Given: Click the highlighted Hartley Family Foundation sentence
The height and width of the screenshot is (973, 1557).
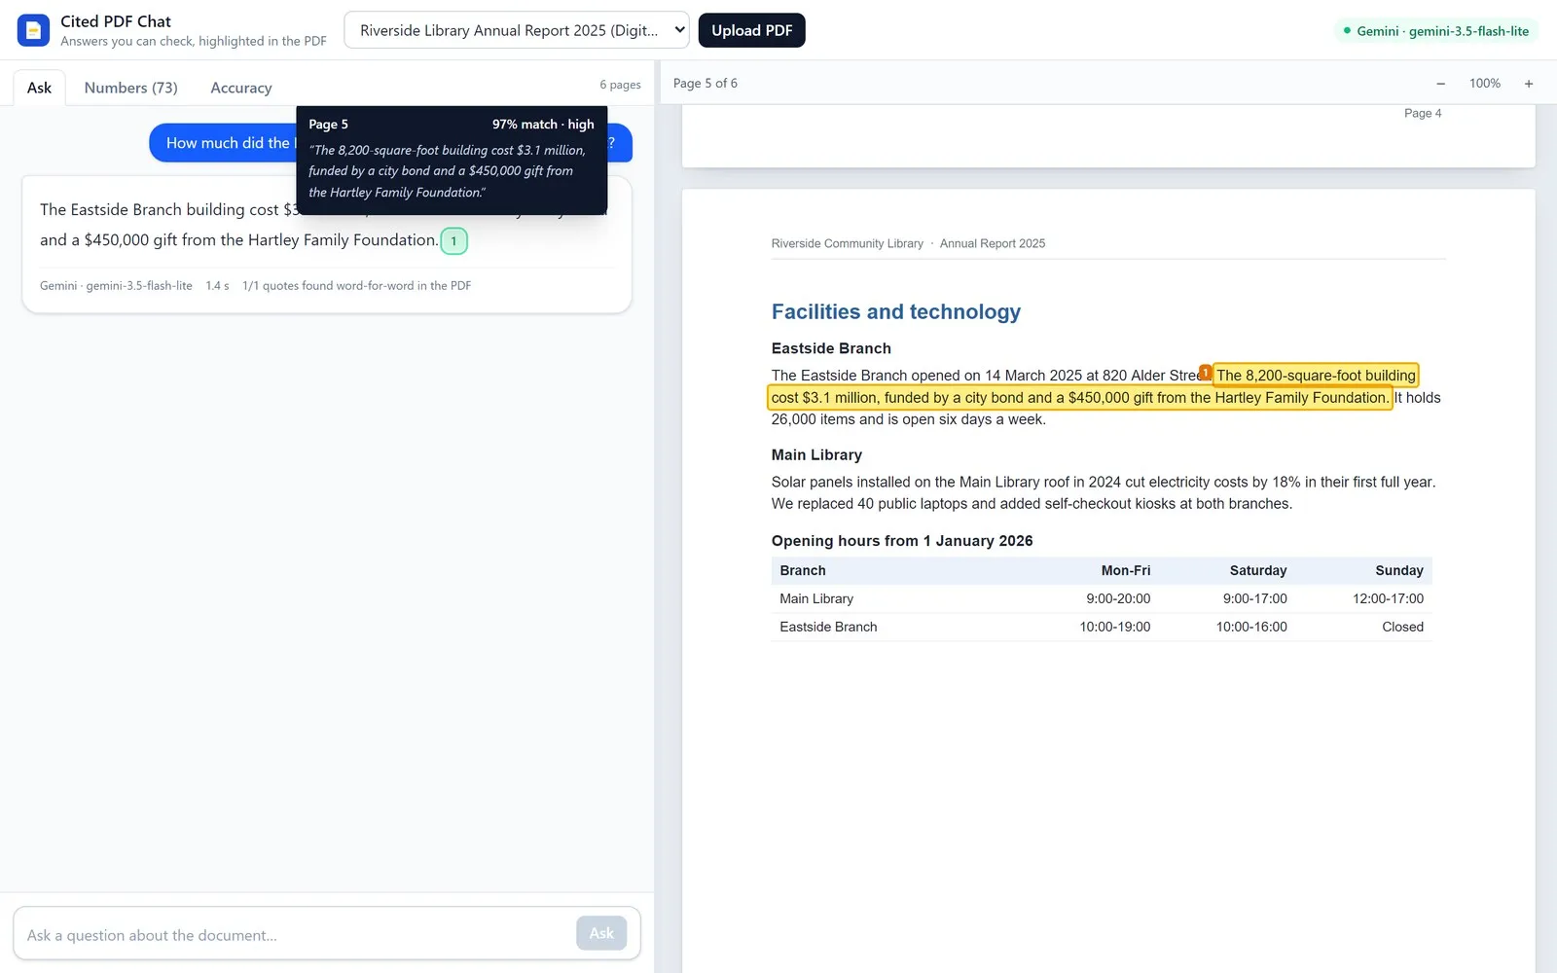Looking at the screenshot, I should click(x=1080, y=397).
